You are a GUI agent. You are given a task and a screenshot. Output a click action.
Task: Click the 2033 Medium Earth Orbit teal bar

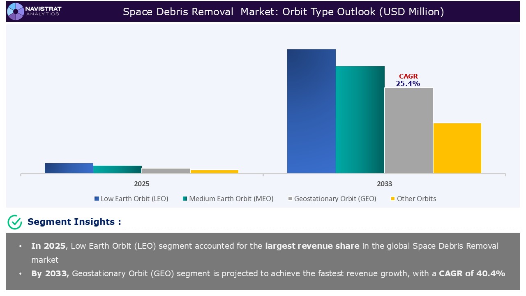pos(360,120)
